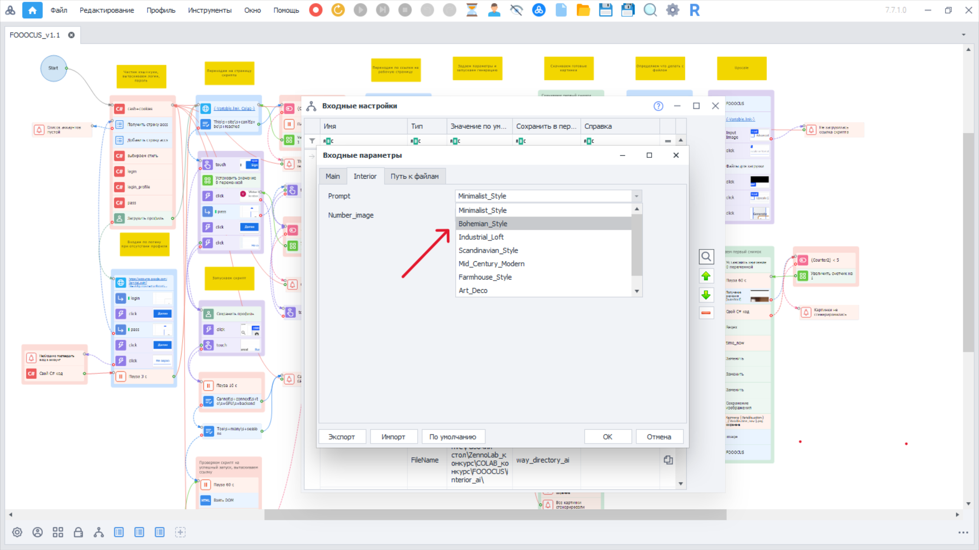
Task: Open the yellow folder icon in the toolbar
Action: [x=583, y=10]
